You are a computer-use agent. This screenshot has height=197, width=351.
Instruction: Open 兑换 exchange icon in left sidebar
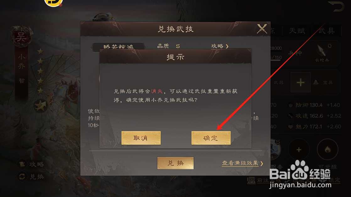pyautogui.click(x=22, y=177)
